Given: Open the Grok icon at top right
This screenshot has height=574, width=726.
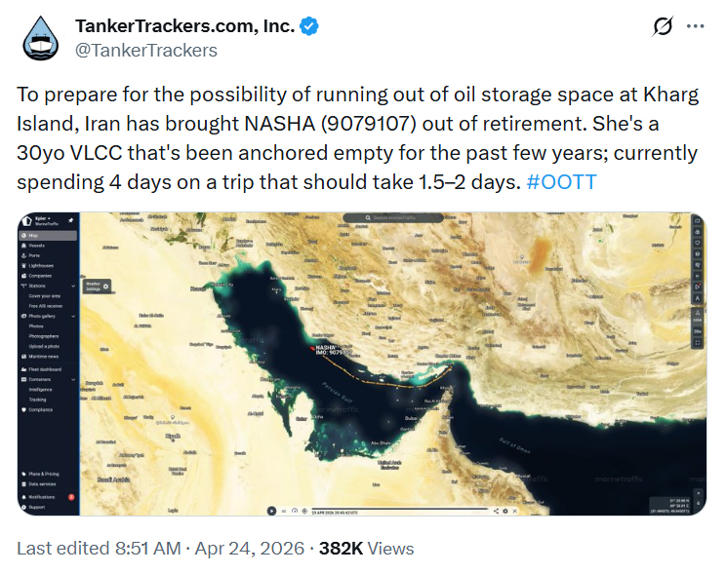Looking at the screenshot, I should (x=662, y=27).
